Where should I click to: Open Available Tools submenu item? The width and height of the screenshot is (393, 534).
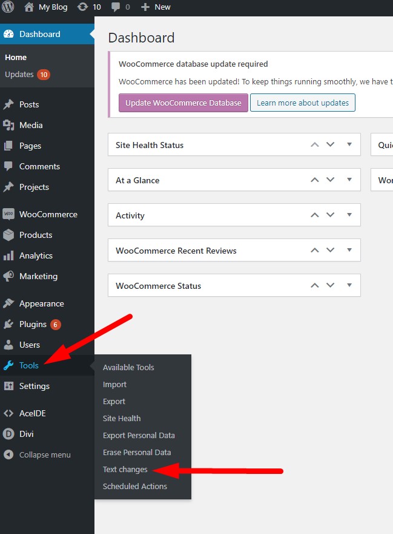(x=128, y=368)
